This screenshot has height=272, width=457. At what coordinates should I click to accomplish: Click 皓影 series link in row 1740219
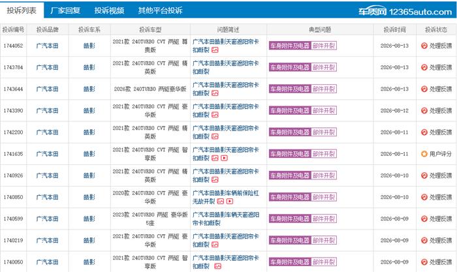pyautogui.click(x=89, y=240)
